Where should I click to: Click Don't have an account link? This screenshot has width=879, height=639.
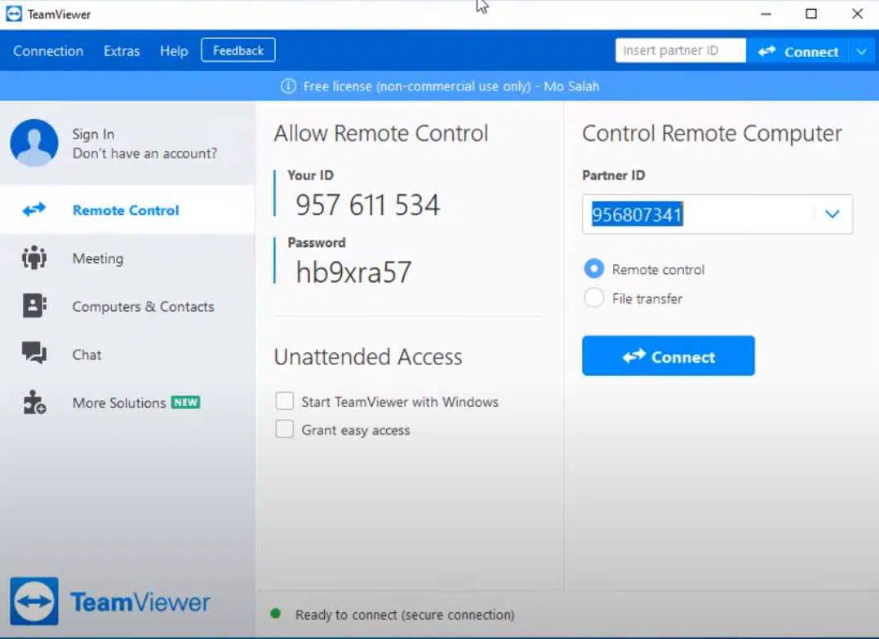144,153
